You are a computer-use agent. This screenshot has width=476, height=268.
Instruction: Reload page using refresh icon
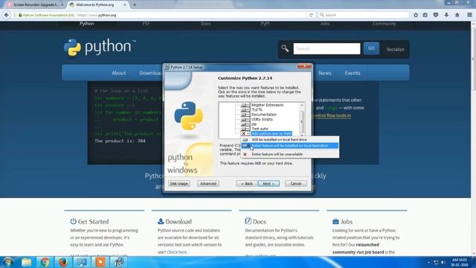point(311,15)
